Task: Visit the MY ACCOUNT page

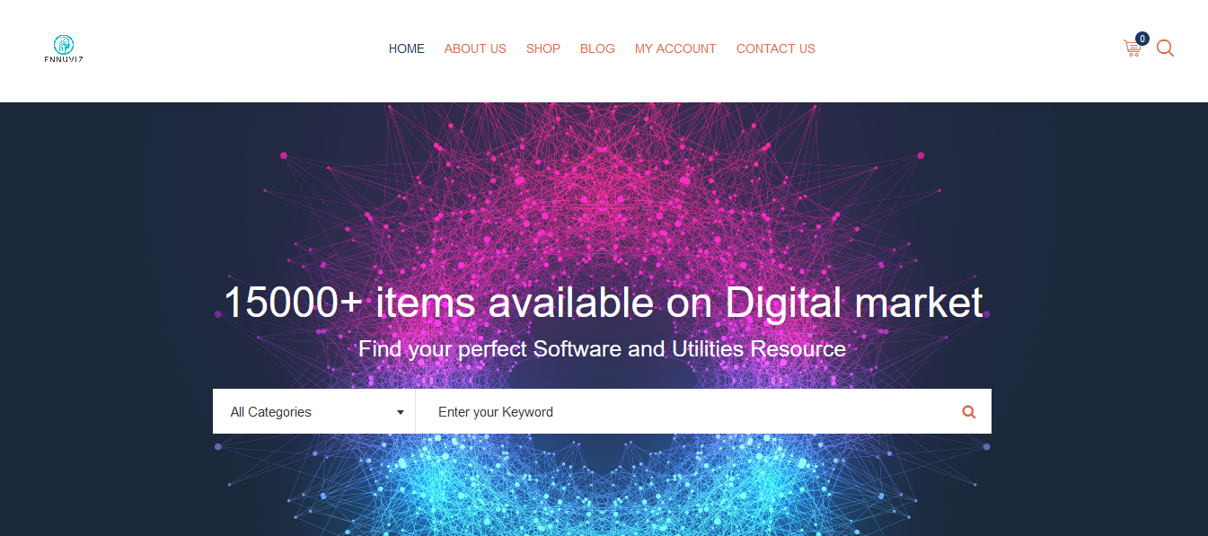Action: tap(675, 48)
